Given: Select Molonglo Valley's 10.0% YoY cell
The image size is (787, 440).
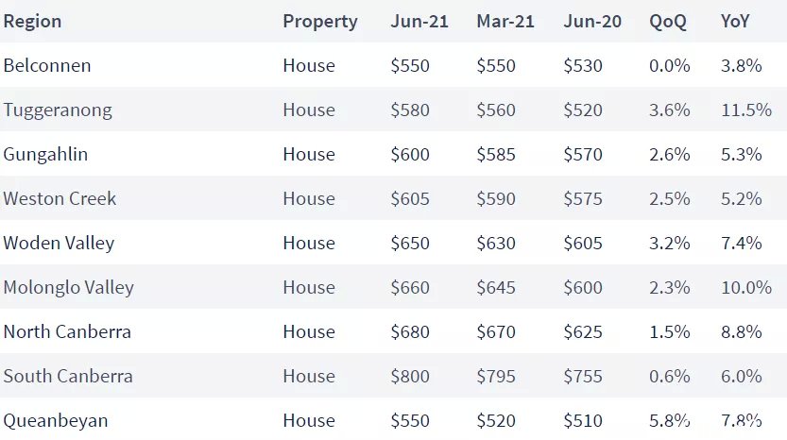Looking at the screenshot, I should point(746,287).
